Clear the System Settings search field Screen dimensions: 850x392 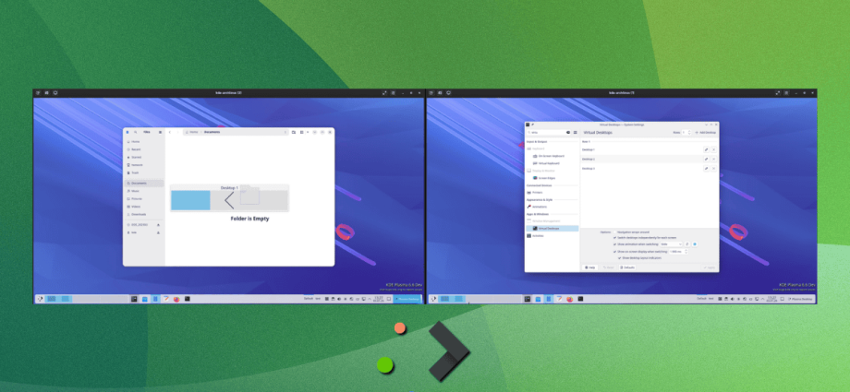point(568,132)
